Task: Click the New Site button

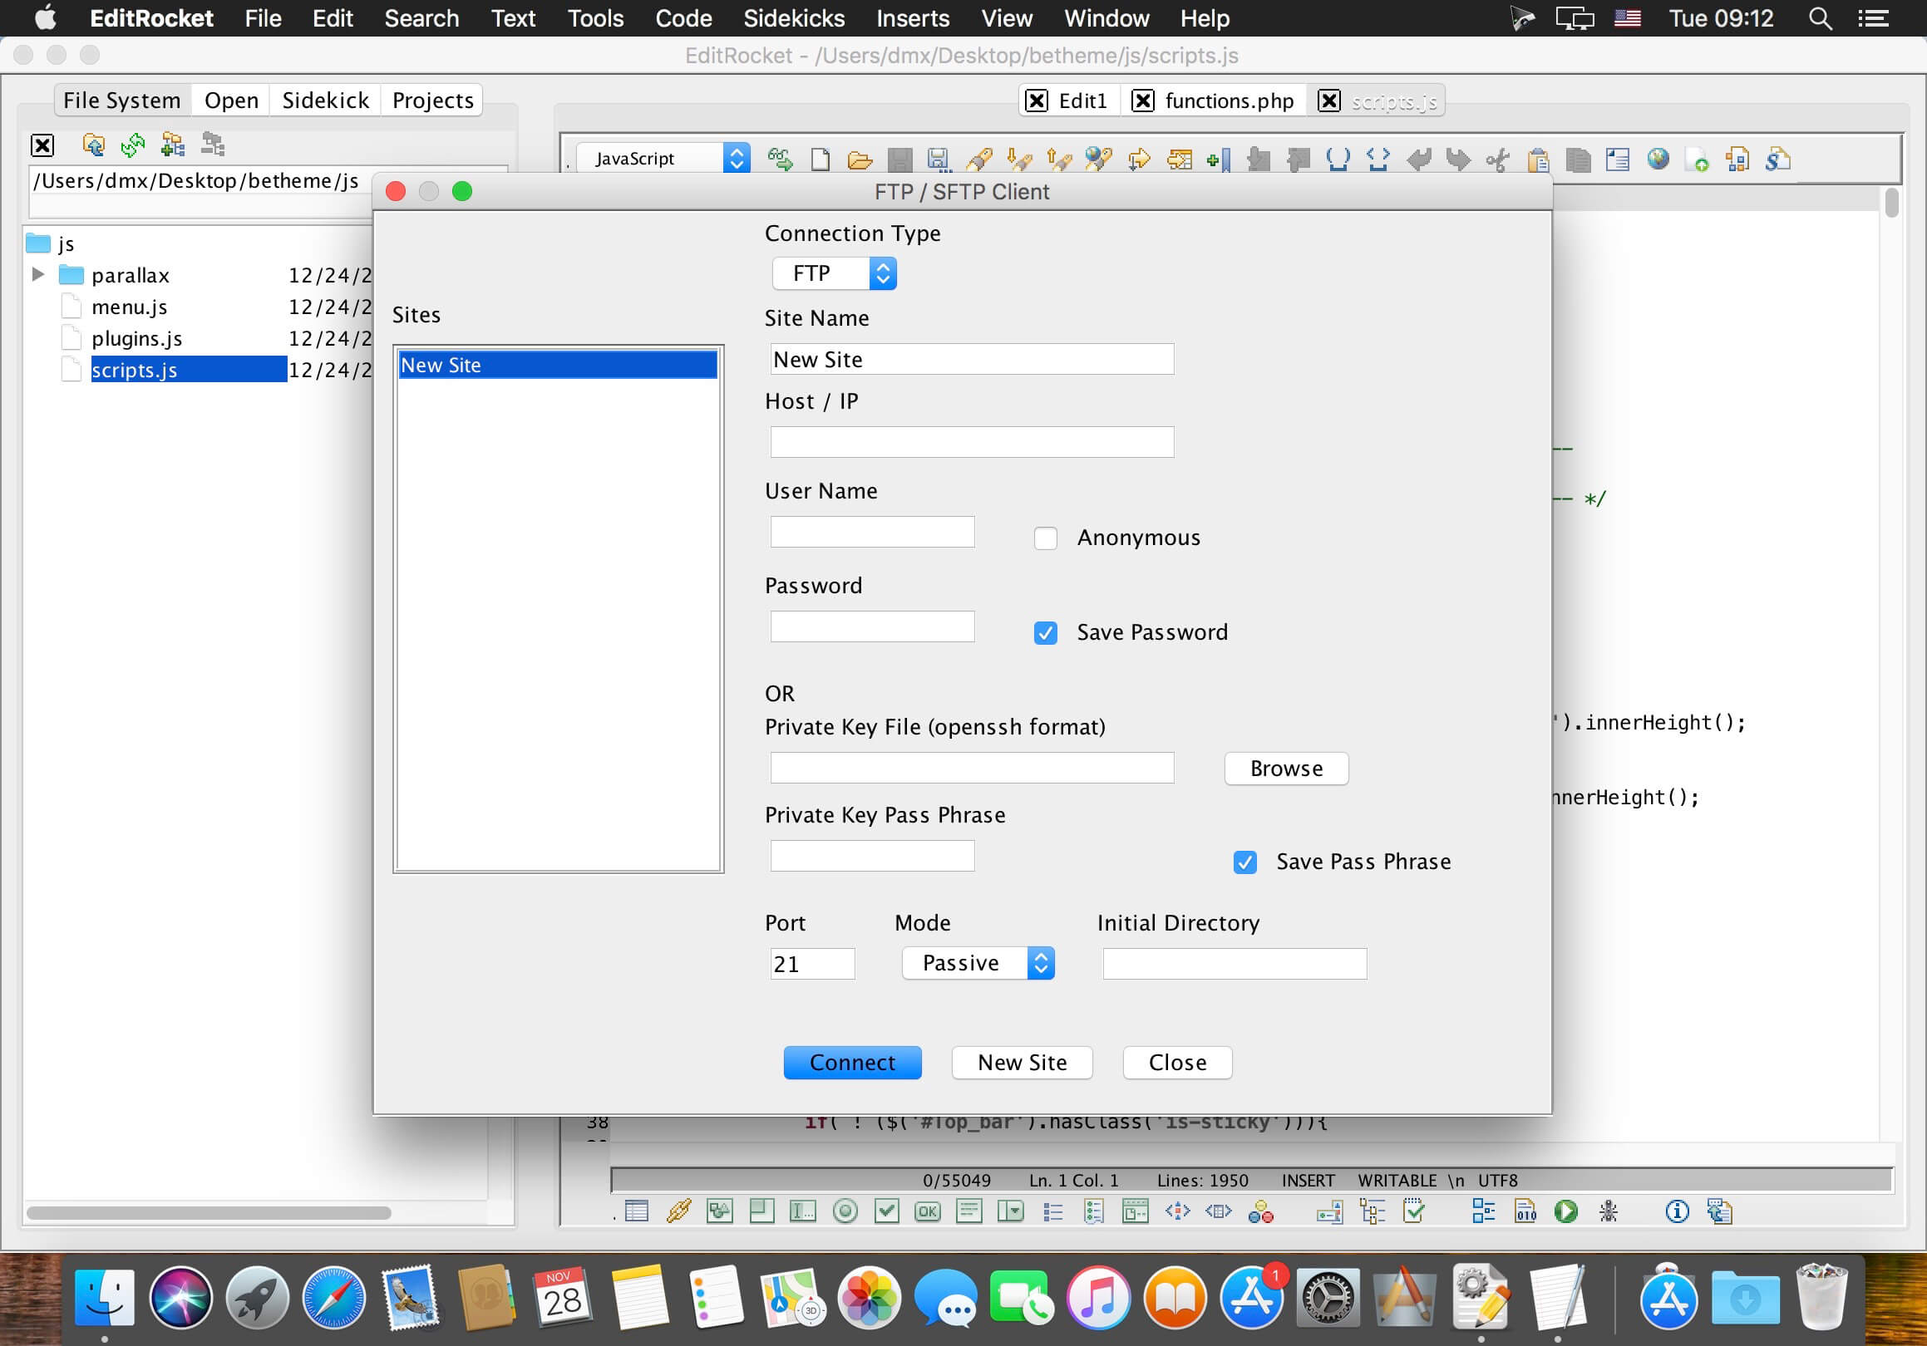Action: pyautogui.click(x=1022, y=1063)
